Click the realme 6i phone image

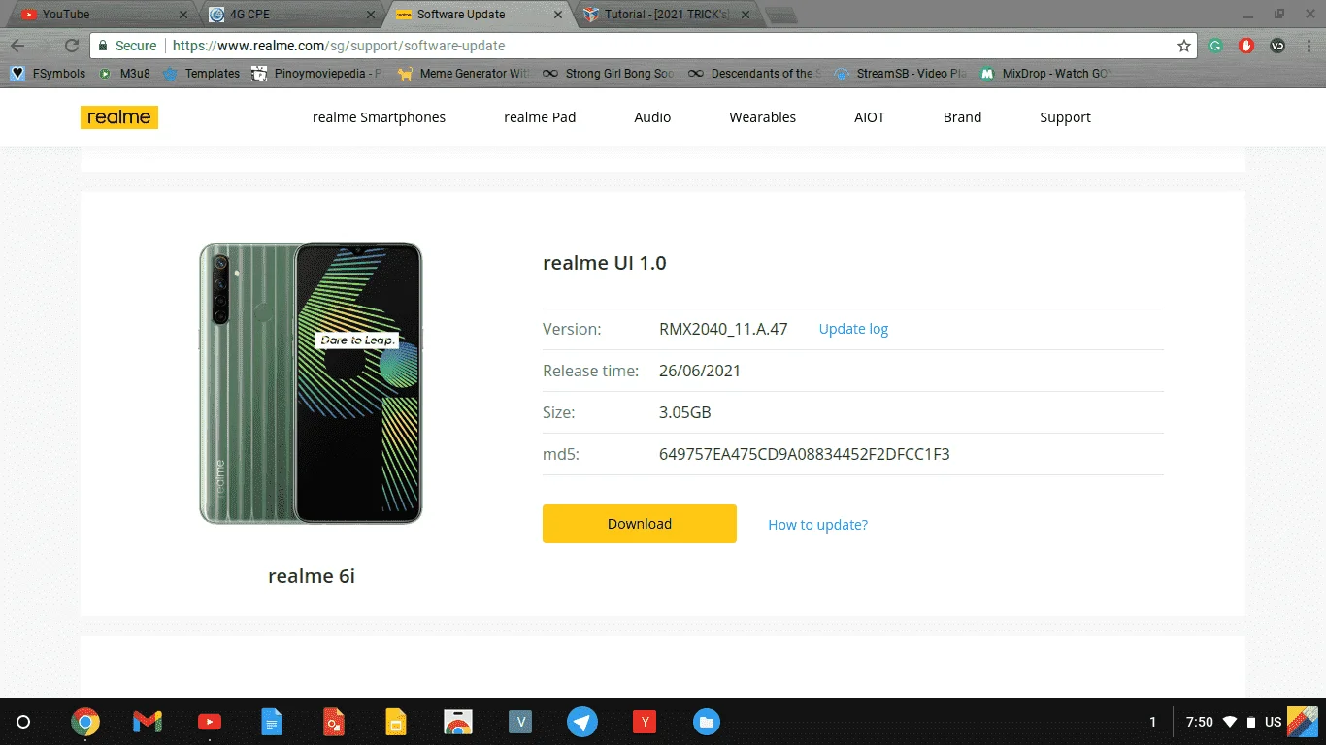click(x=311, y=383)
